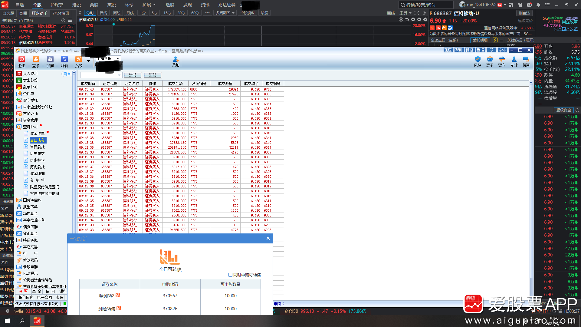
Task: Open the 7*24快讯 news tab
Action: 61,13
